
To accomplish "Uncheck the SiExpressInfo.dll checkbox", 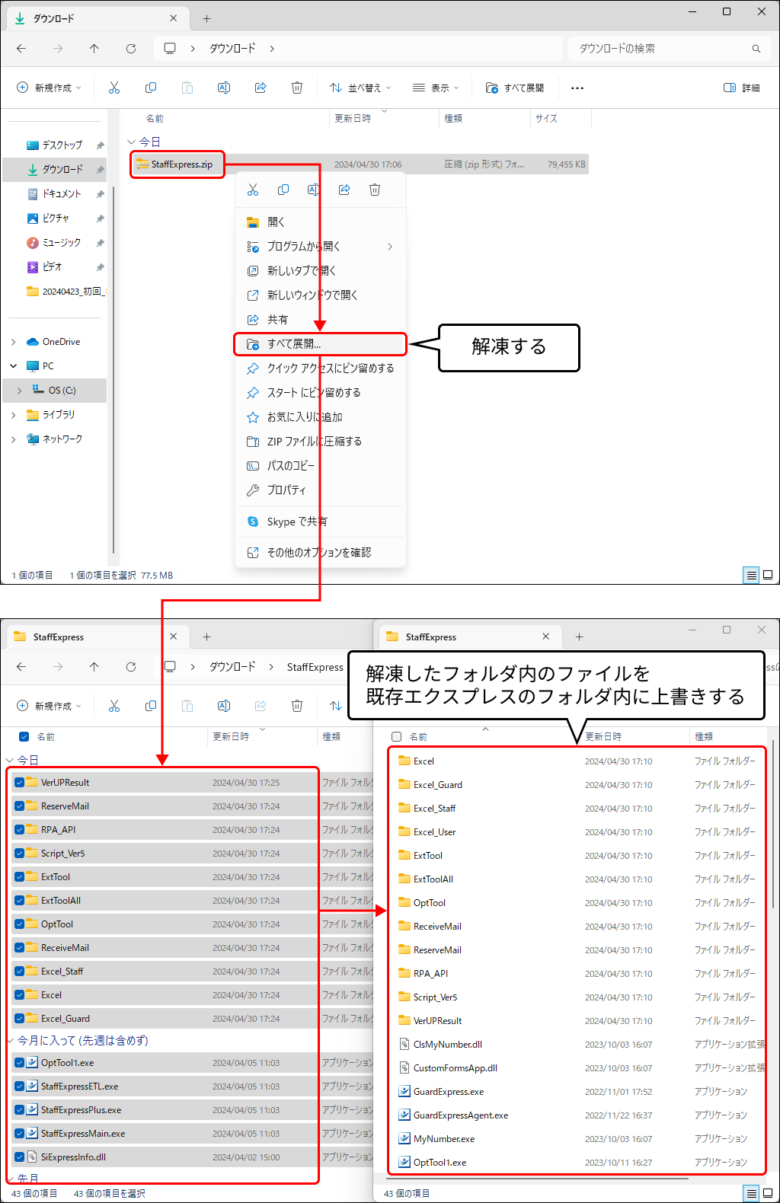I will tap(19, 1157).
